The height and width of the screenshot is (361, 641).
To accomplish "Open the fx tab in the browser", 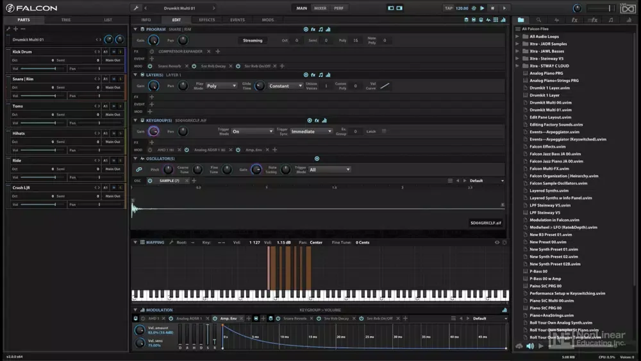I will [574, 20].
